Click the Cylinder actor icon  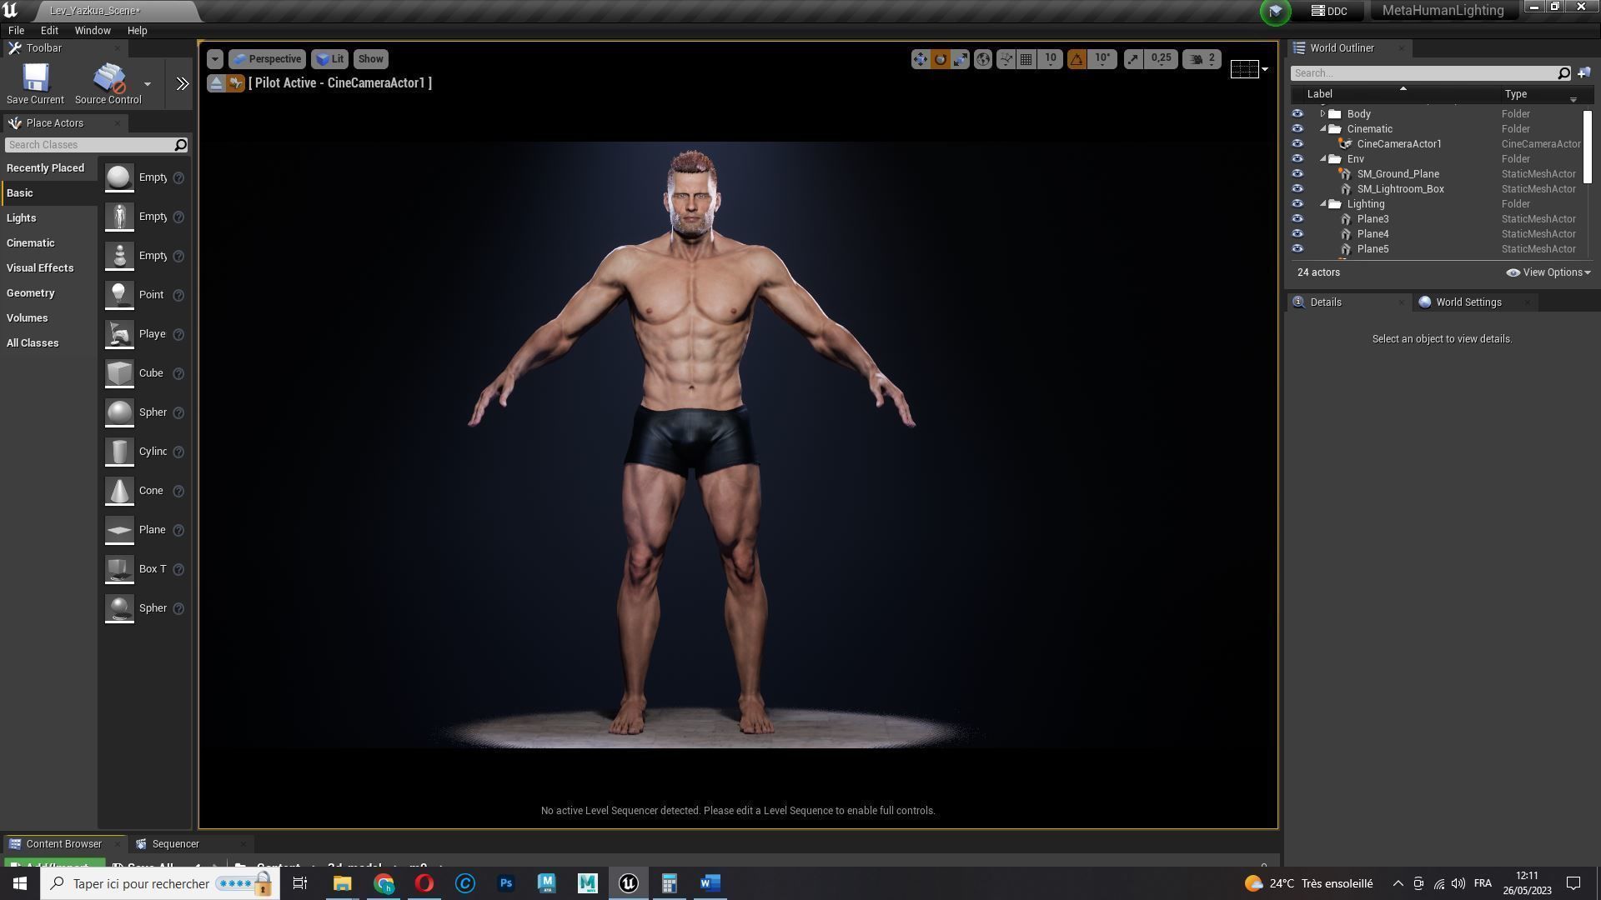119,452
